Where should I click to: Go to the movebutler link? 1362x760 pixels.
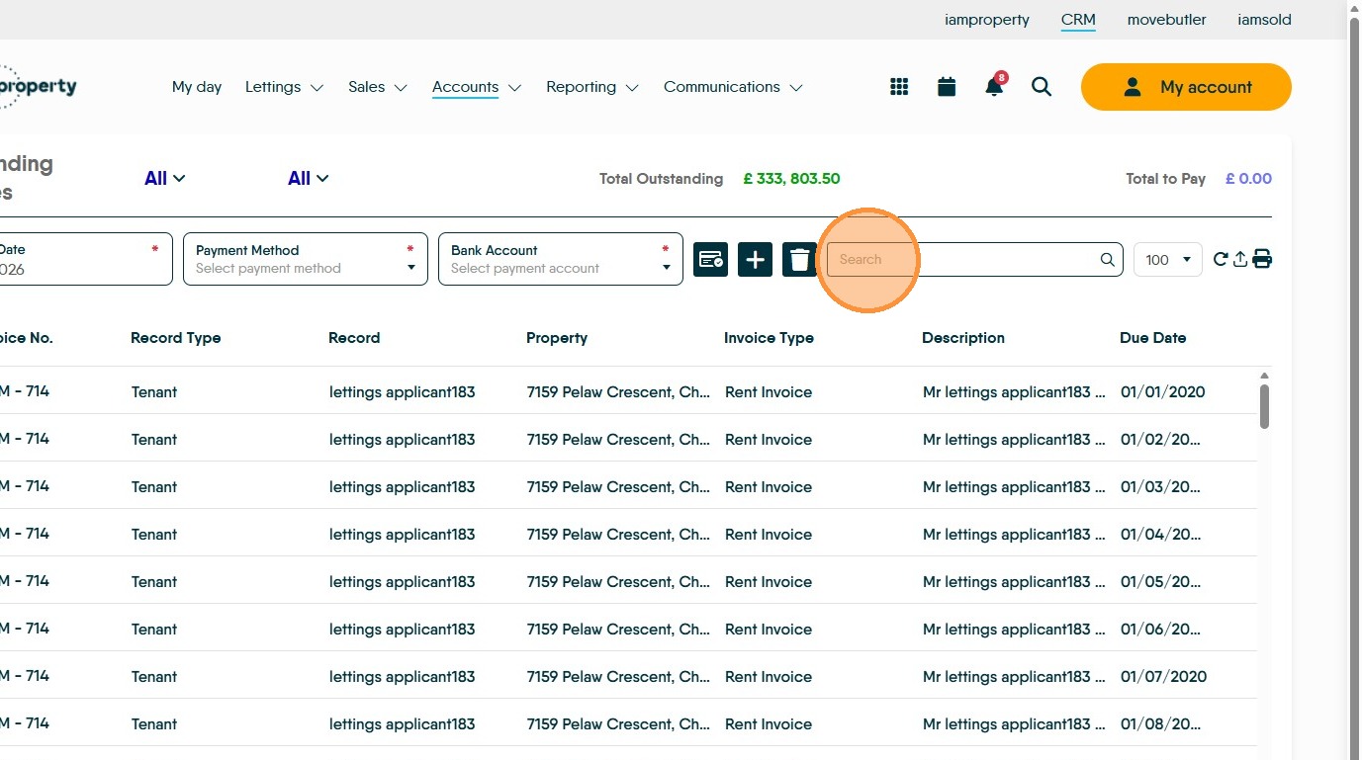(x=1166, y=20)
